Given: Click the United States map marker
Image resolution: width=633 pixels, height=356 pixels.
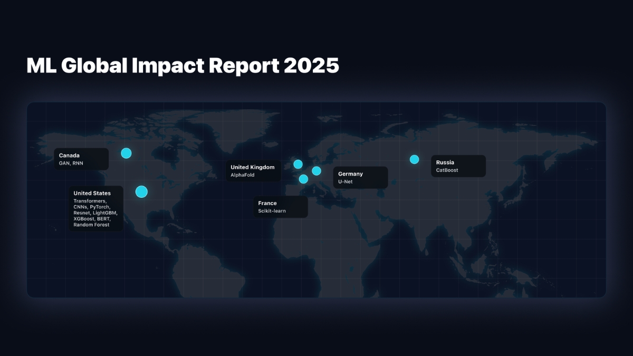Looking at the screenshot, I should [141, 191].
